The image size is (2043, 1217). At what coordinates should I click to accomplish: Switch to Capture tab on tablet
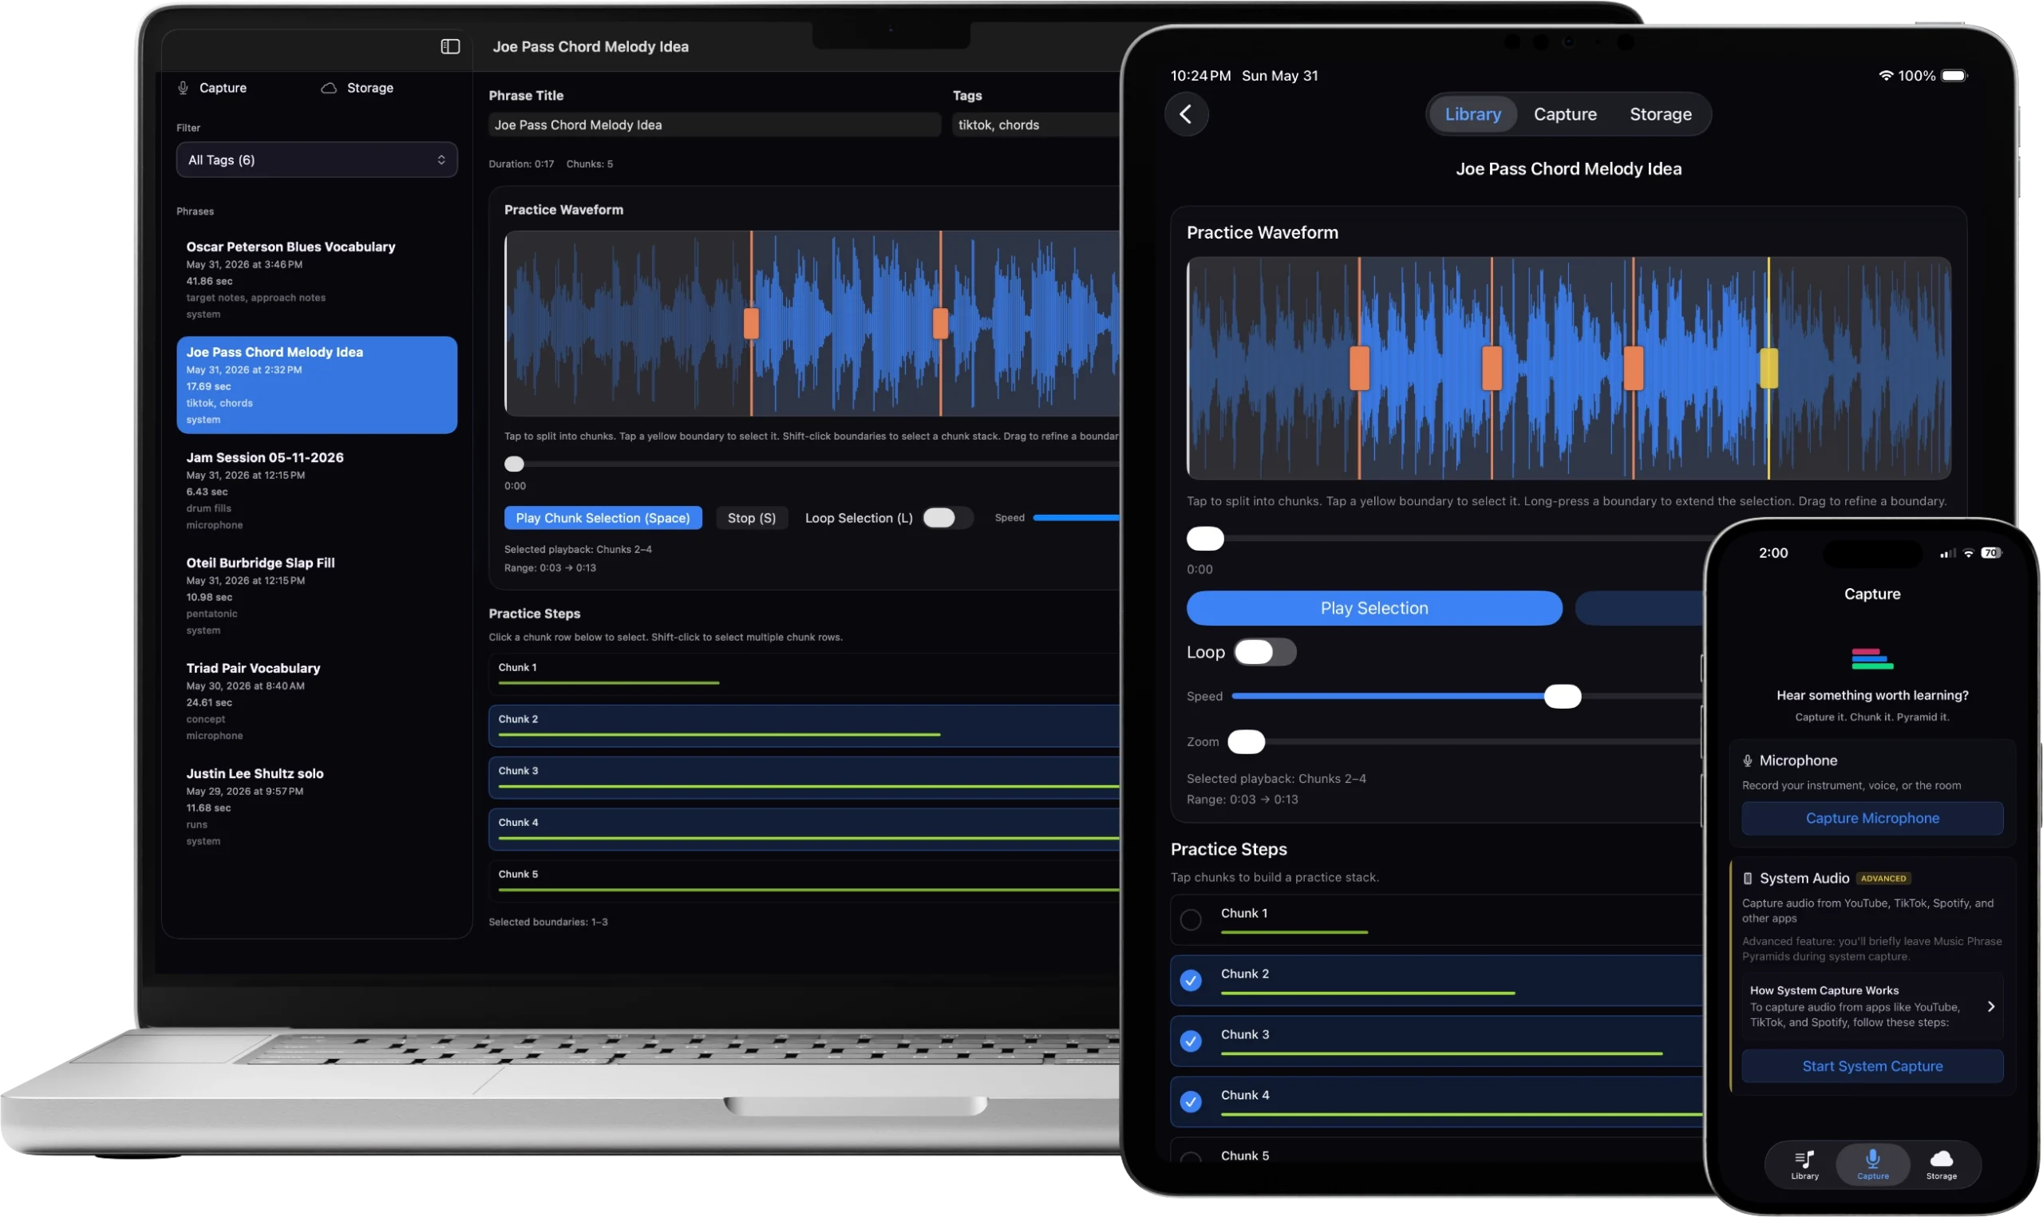pos(1565,114)
